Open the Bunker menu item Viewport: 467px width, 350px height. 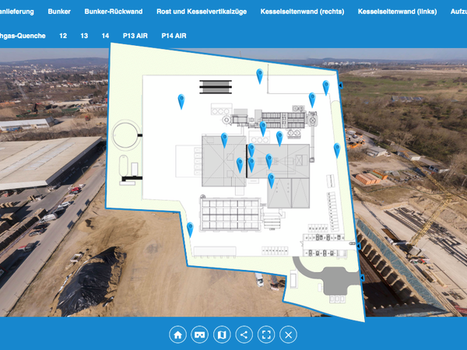click(x=59, y=12)
